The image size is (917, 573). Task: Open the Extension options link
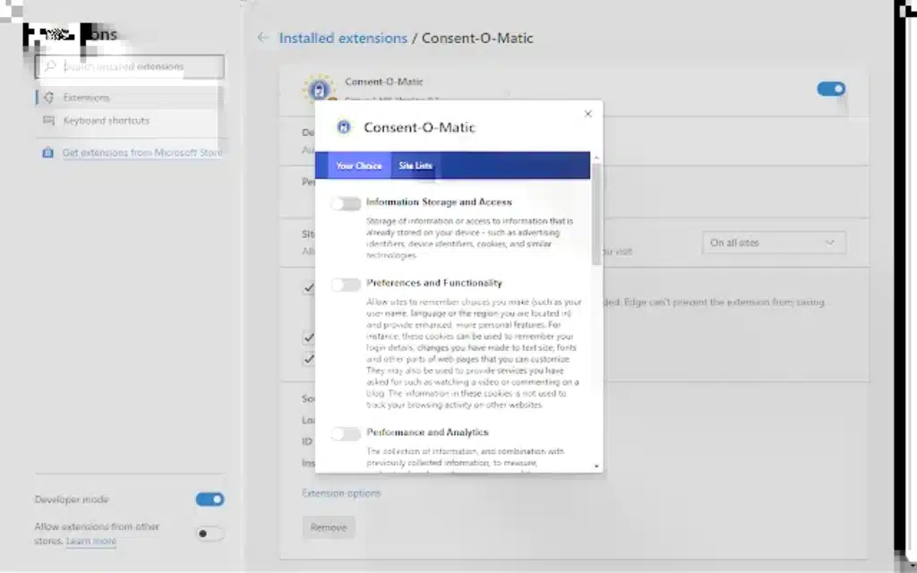pos(341,493)
